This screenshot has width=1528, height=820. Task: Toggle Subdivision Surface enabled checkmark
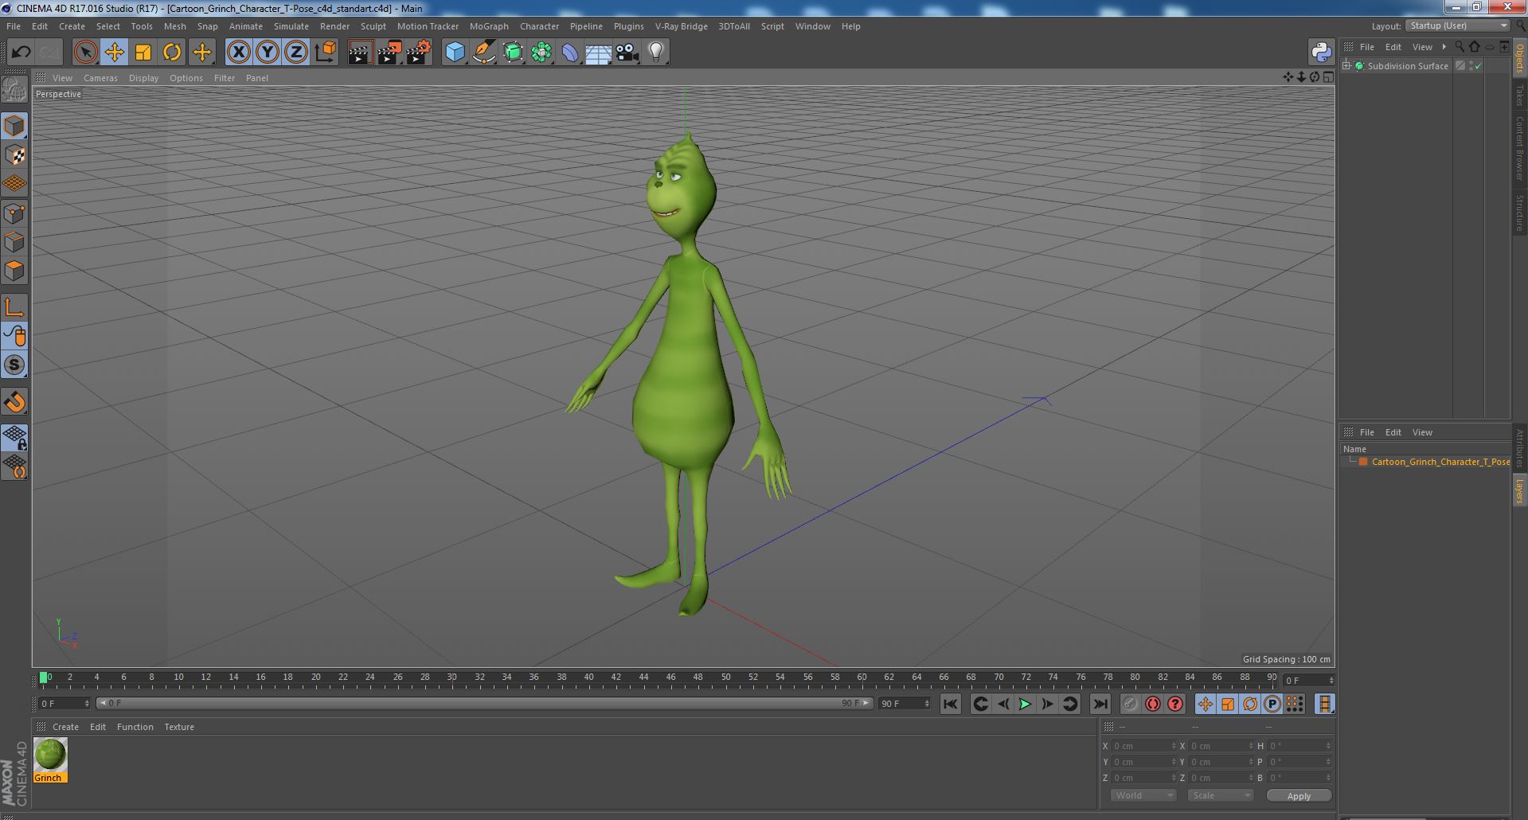pos(1479,66)
